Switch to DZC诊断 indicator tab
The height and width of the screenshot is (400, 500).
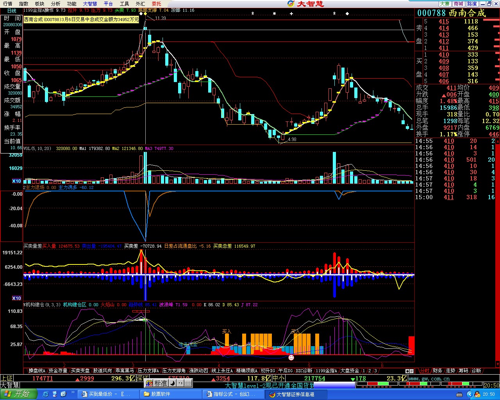[304, 371]
